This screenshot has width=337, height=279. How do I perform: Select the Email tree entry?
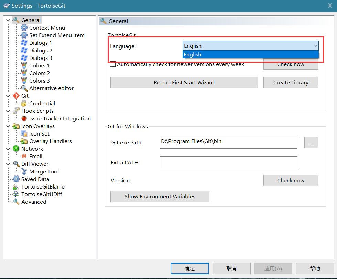click(36, 157)
